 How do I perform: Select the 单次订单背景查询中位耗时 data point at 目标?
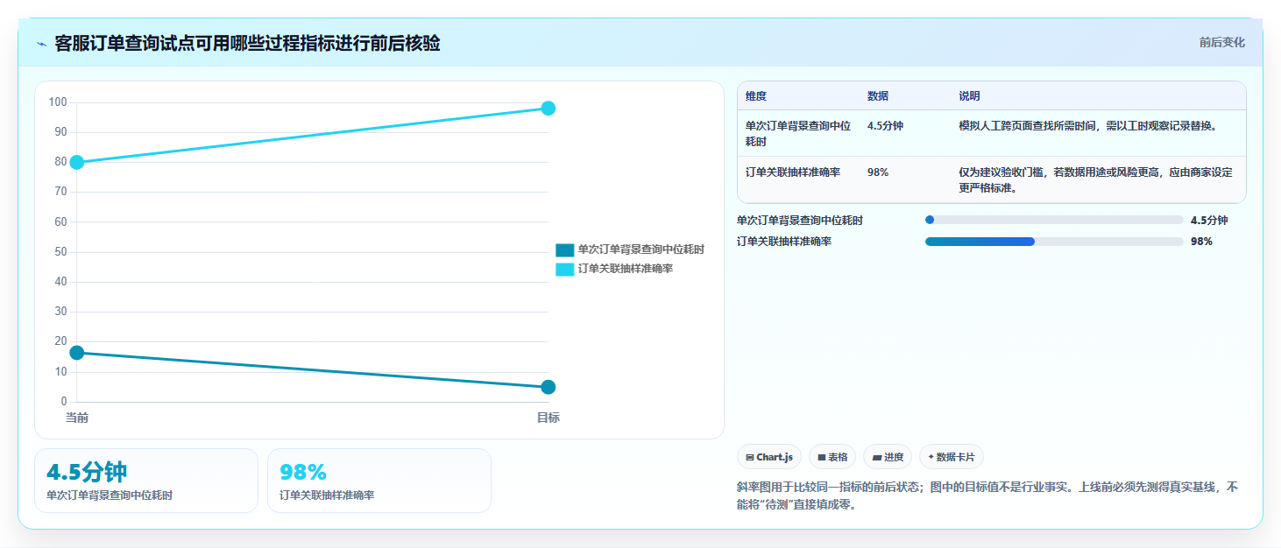548,387
